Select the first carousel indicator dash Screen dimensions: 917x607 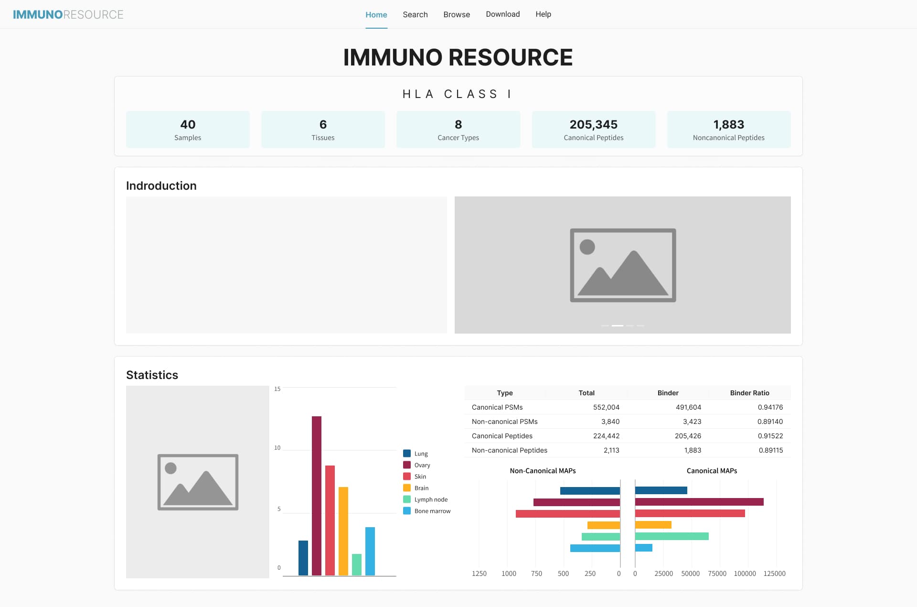click(x=605, y=325)
